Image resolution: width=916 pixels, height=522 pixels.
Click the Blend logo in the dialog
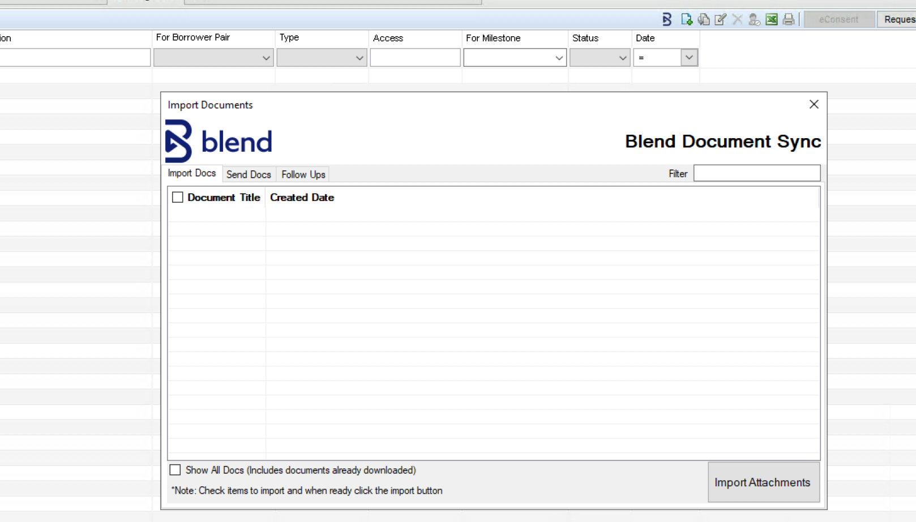219,141
